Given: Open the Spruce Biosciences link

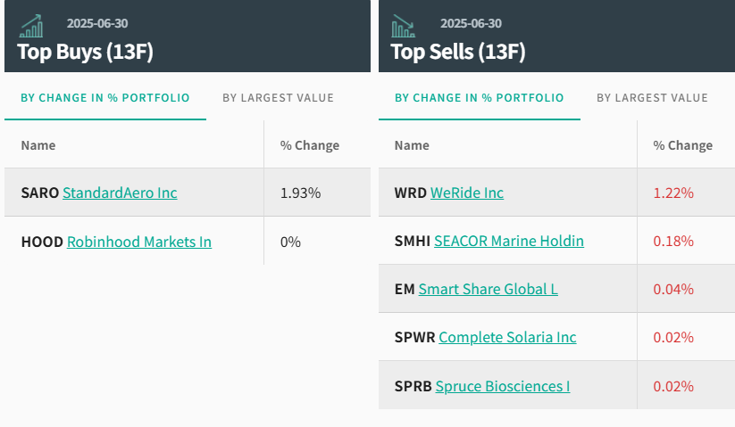Looking at the screenshot, I should pos(503,386).
